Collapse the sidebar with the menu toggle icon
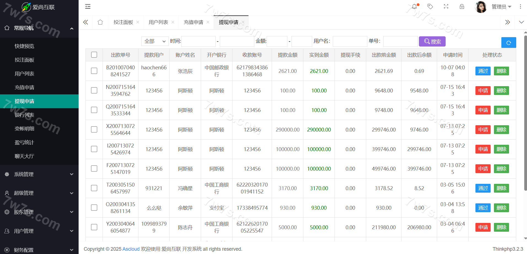Screen dimensions: 527x254 (x=88, y=7)
